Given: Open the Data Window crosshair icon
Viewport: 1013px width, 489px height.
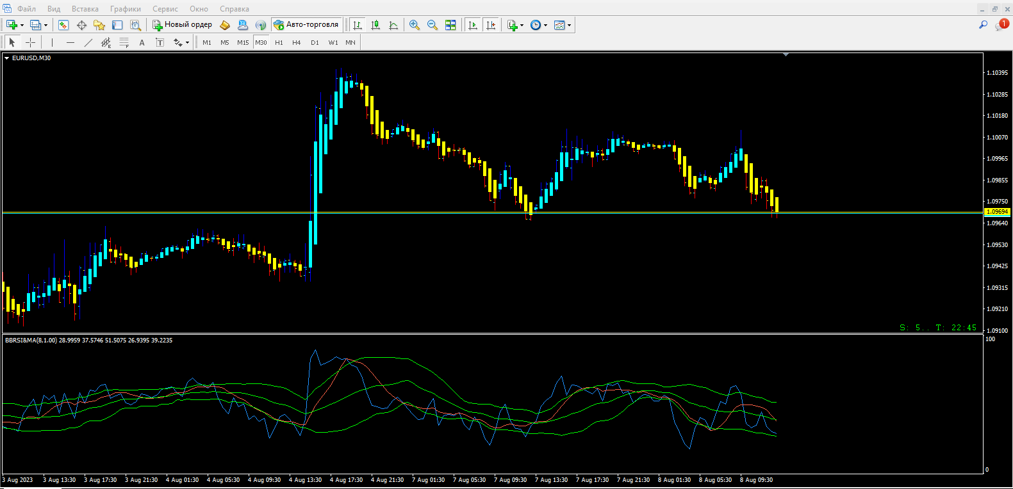Looking at the screenshot, I should (x=81, y=25).
